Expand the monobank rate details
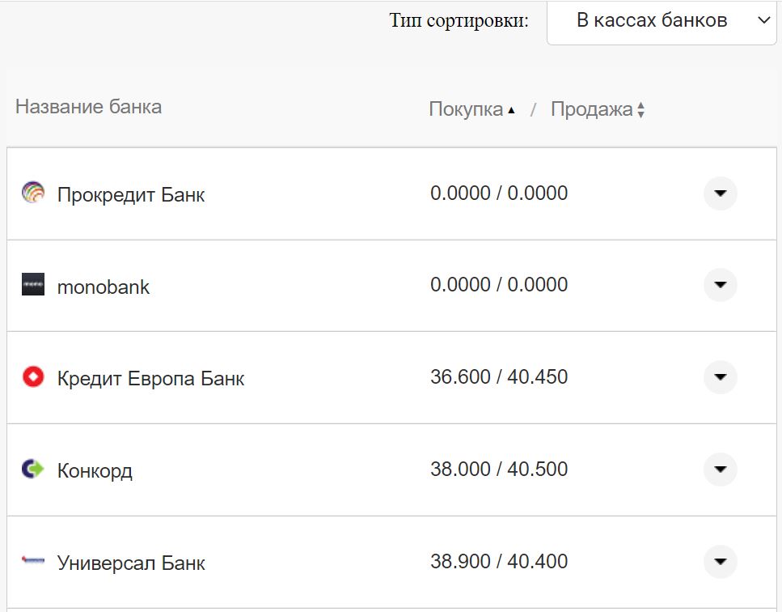This screenshot has height=612, width=782. point(719,286)
